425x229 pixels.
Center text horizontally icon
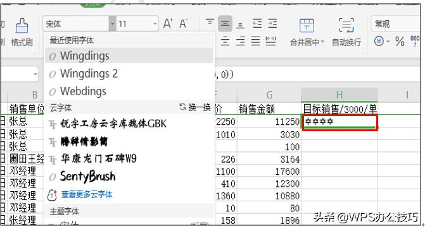tap(225, 41)
